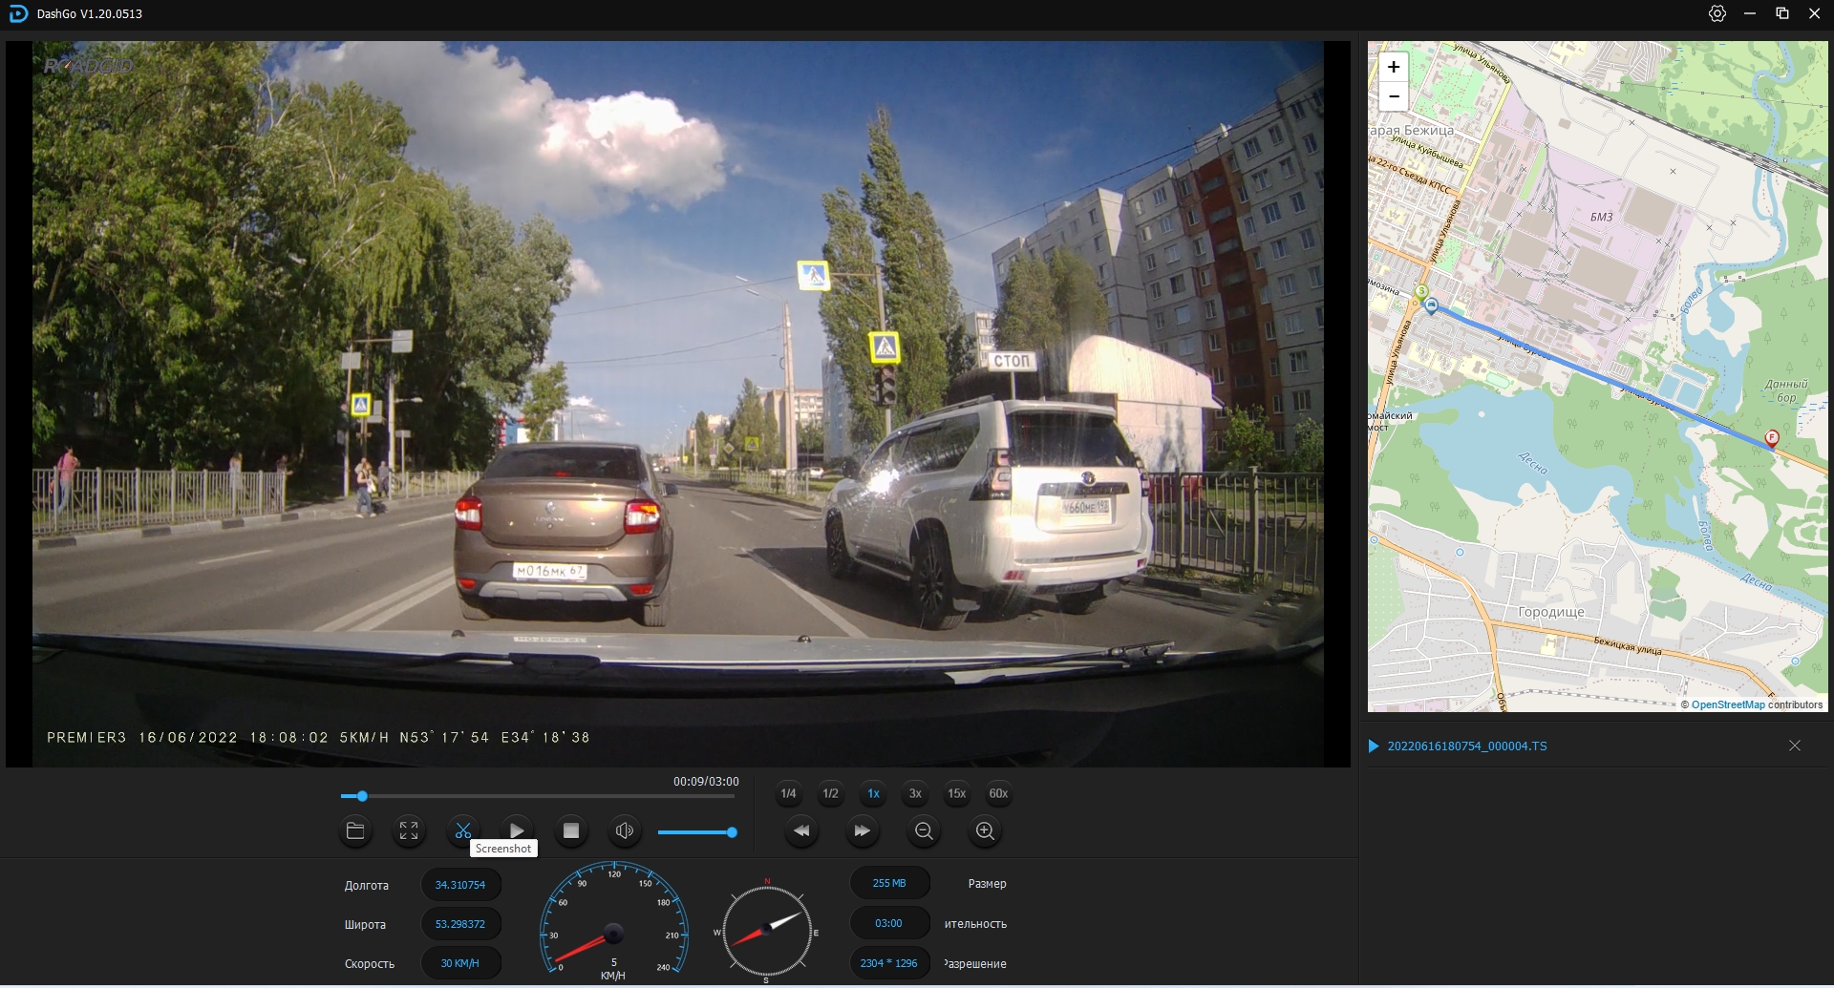Click the longitude value 34.310754
Image resolution: width=1834 pixels, height=988 pixels.
click(x=460, y=885)
